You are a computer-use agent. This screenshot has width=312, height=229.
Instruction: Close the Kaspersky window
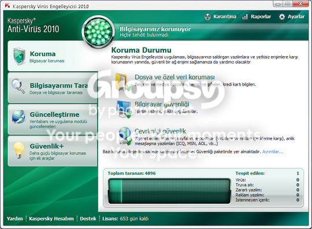[300, 4]
